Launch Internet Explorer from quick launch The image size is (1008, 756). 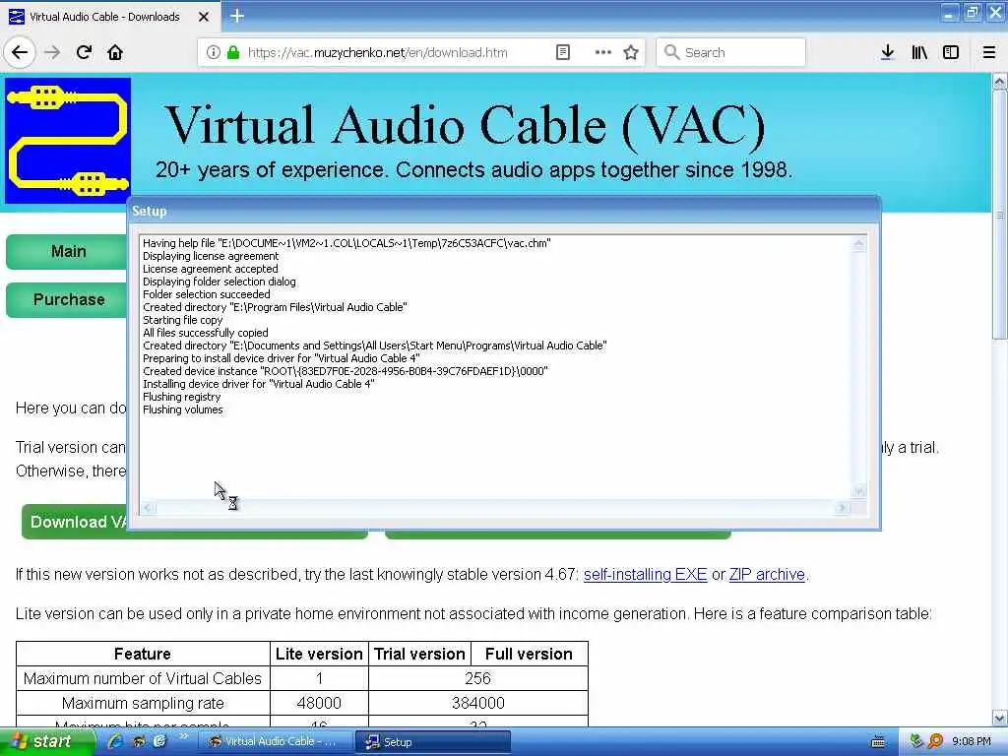pyautogui.click(x=116, y=741)
